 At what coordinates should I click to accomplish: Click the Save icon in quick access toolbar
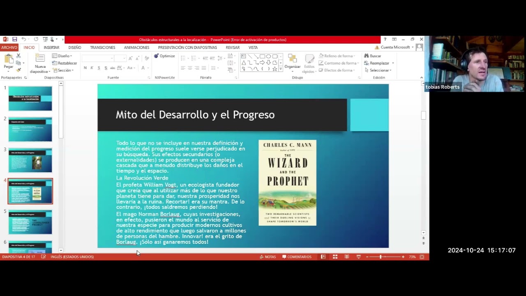click(x=14, y=39)
